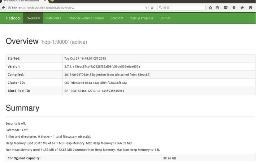Open a new tab with the plus icon
This screenshot has width=256, height=164.
point(52,1)
